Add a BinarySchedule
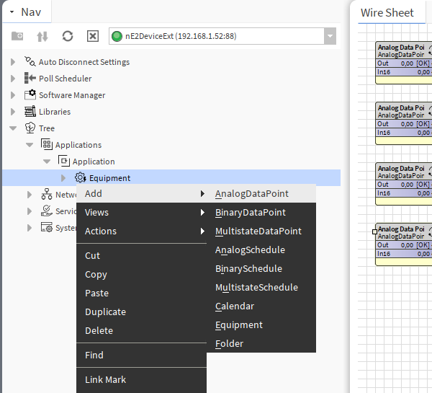Image resolution: width=432 pixels, height=393 pixels. coord(261,269)
